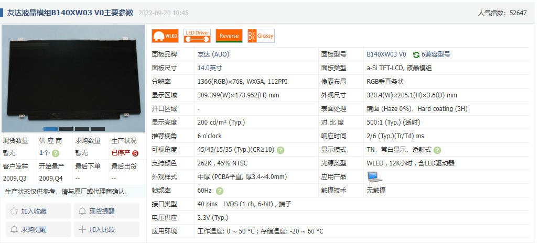Click the interface value 40 pins LVDS
Screen dimensions: 539x245
click(244, 204)
